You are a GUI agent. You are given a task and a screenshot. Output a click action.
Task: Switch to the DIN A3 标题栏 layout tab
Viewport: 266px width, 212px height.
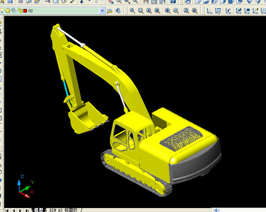63,210
